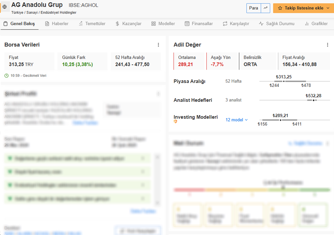Click the chart line icon beside Para
The height and width of the screenshot is (235, 334).
coord(265,8)
